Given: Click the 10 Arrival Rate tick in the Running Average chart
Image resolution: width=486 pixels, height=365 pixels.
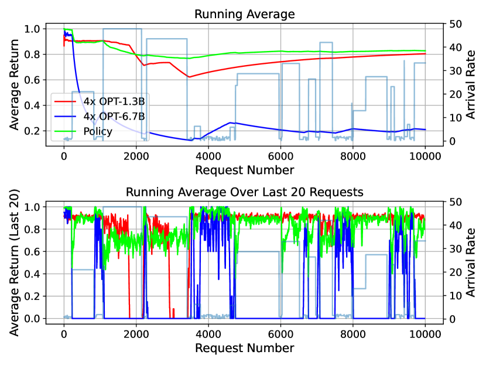Looking at the screenshot, I should tap(456, 118).
